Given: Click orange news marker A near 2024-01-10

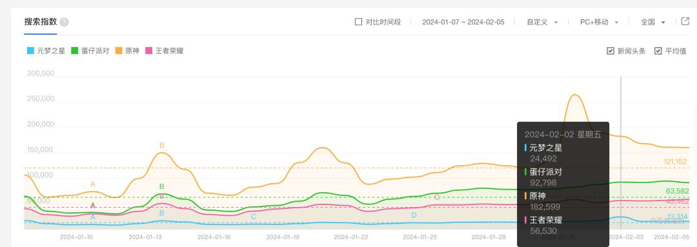Looking at the screenshot, I should pyautogui.click(x=93, y=184).
